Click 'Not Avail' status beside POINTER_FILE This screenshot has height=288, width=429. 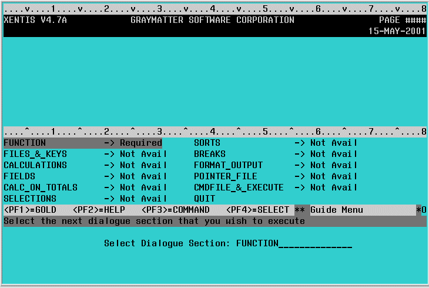tap(334, 176)
